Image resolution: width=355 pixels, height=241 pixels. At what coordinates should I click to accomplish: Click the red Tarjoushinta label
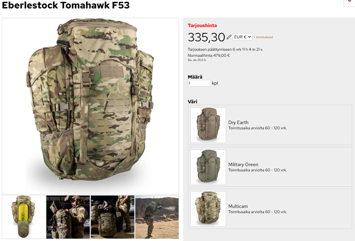(x=202, y=26)
